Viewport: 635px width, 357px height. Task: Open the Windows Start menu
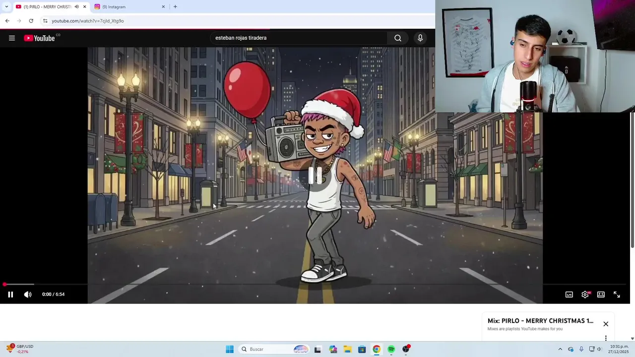point(230,350)
